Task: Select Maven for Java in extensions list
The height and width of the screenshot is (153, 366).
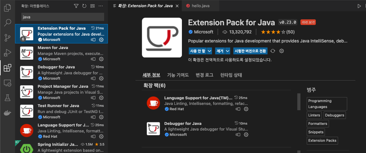Action: pos(61,53)
